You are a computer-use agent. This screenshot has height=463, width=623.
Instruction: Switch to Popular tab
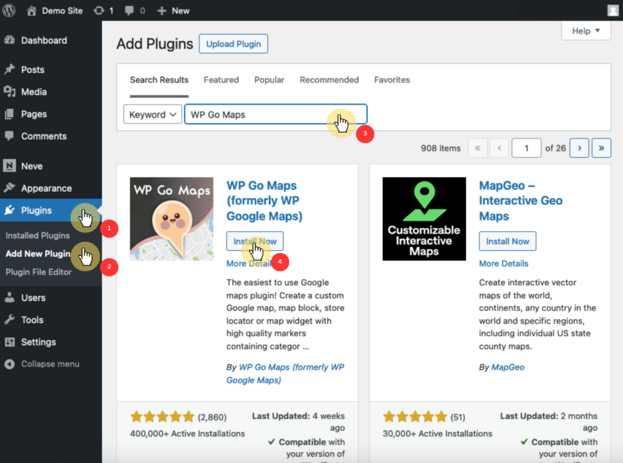pyautogui.click(x=270, y=80)
